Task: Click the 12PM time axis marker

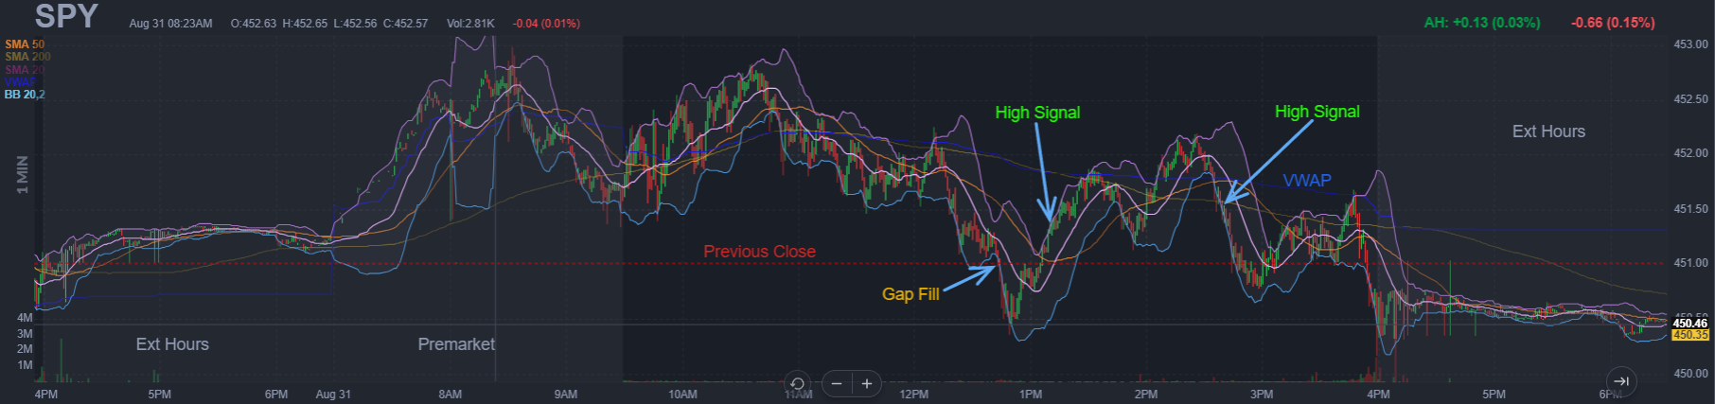Action: (913, 395)
